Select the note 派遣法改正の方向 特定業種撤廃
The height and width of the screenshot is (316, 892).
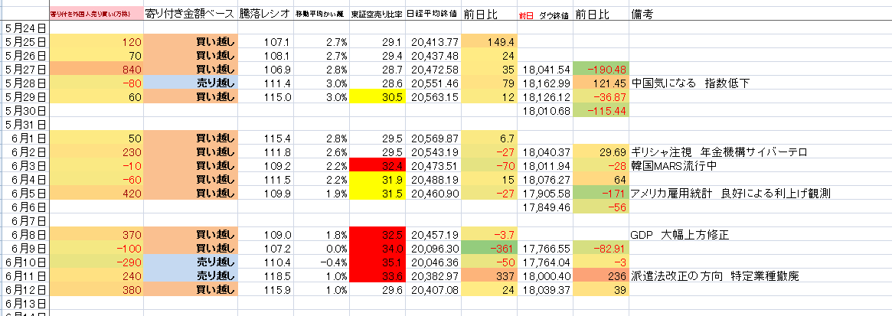point(715,275)
